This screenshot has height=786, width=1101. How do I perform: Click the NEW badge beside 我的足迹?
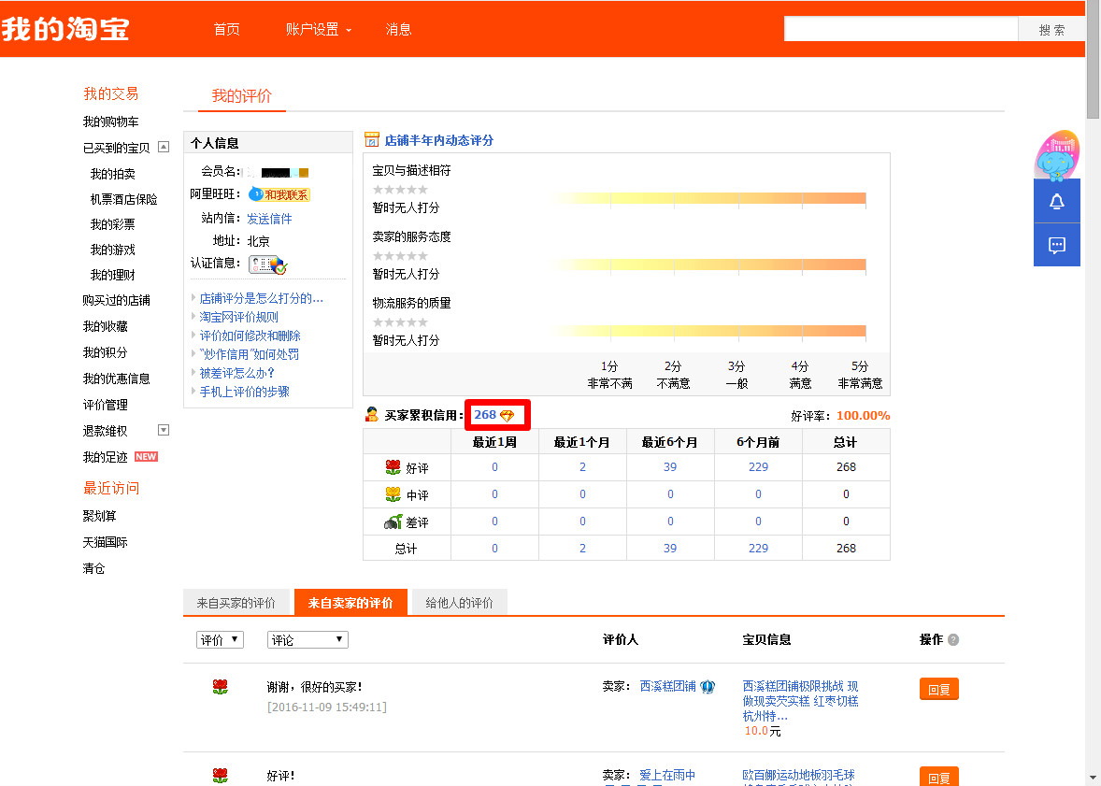pyautogui.click(x=146, y=457)
